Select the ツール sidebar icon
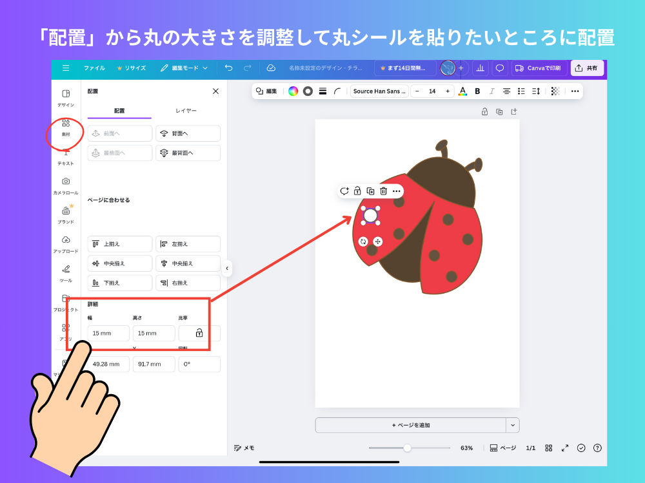The image size is (645, 483). point(66,272)
